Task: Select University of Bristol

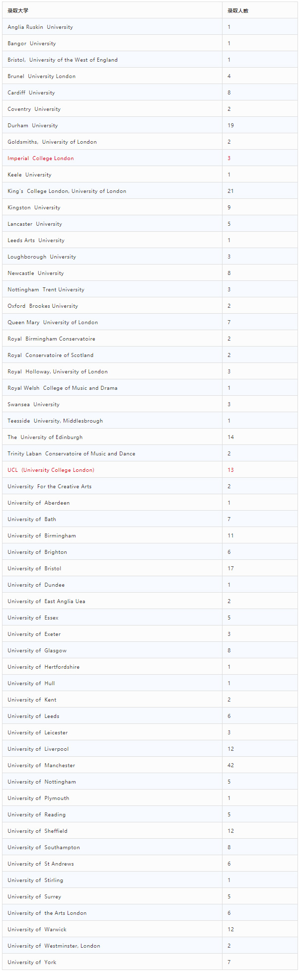Action: point(34,568)
